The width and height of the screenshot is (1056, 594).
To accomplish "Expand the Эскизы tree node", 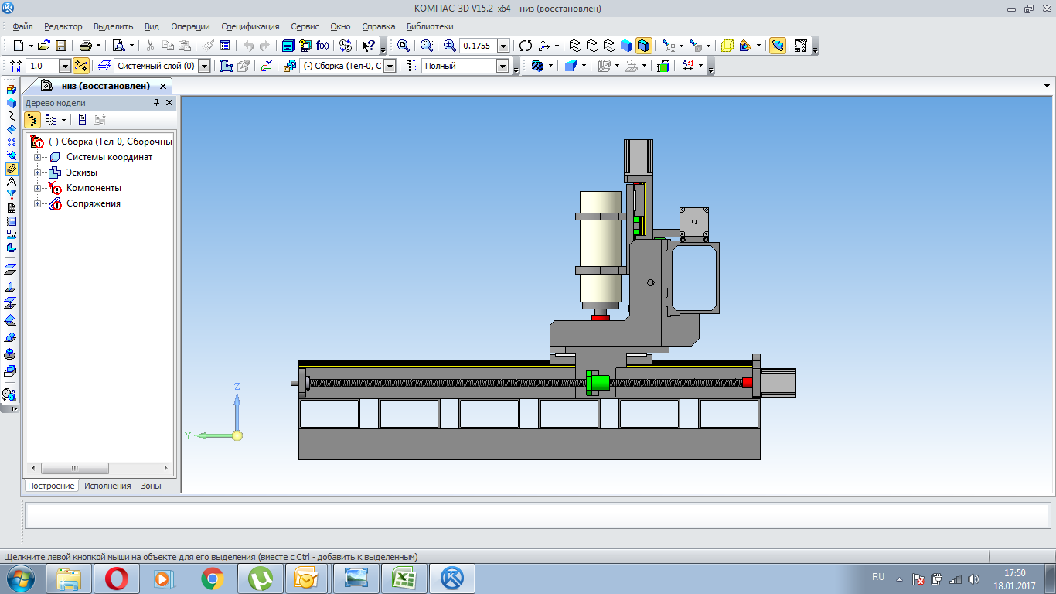I will (37, 172).
